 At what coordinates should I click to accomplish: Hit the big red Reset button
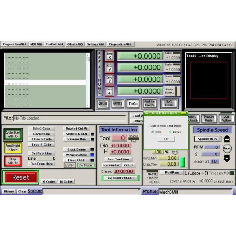tap(20, 177)
